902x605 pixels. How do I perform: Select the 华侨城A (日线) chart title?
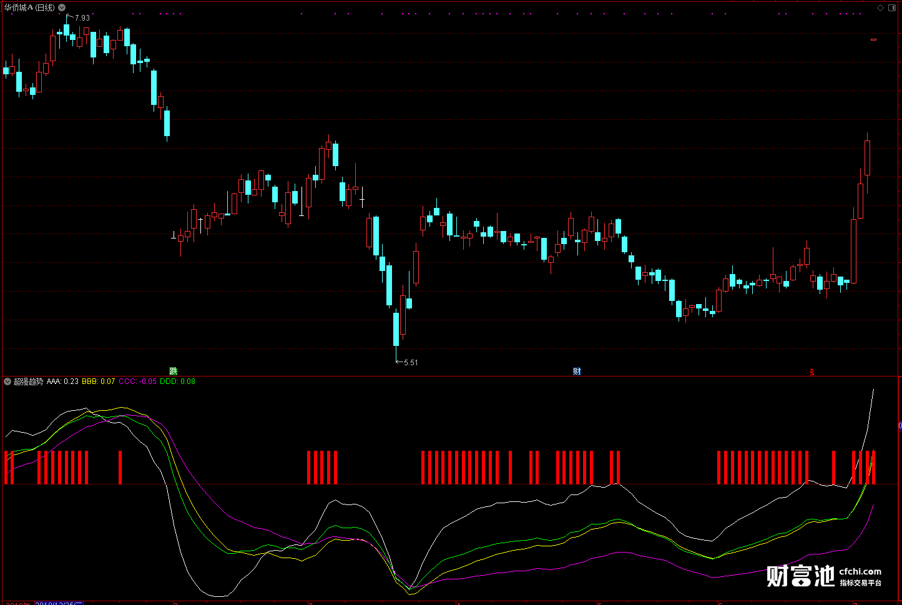click(29, 7)
